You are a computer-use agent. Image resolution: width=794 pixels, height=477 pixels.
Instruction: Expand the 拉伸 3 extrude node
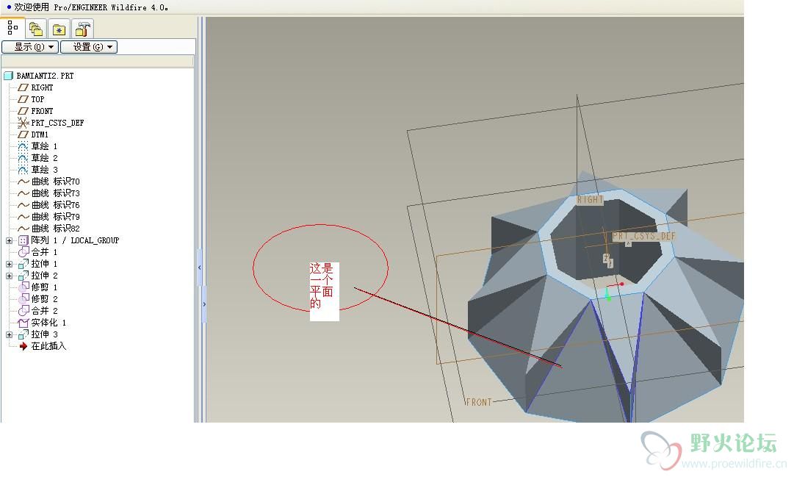[x=9, y=334]
